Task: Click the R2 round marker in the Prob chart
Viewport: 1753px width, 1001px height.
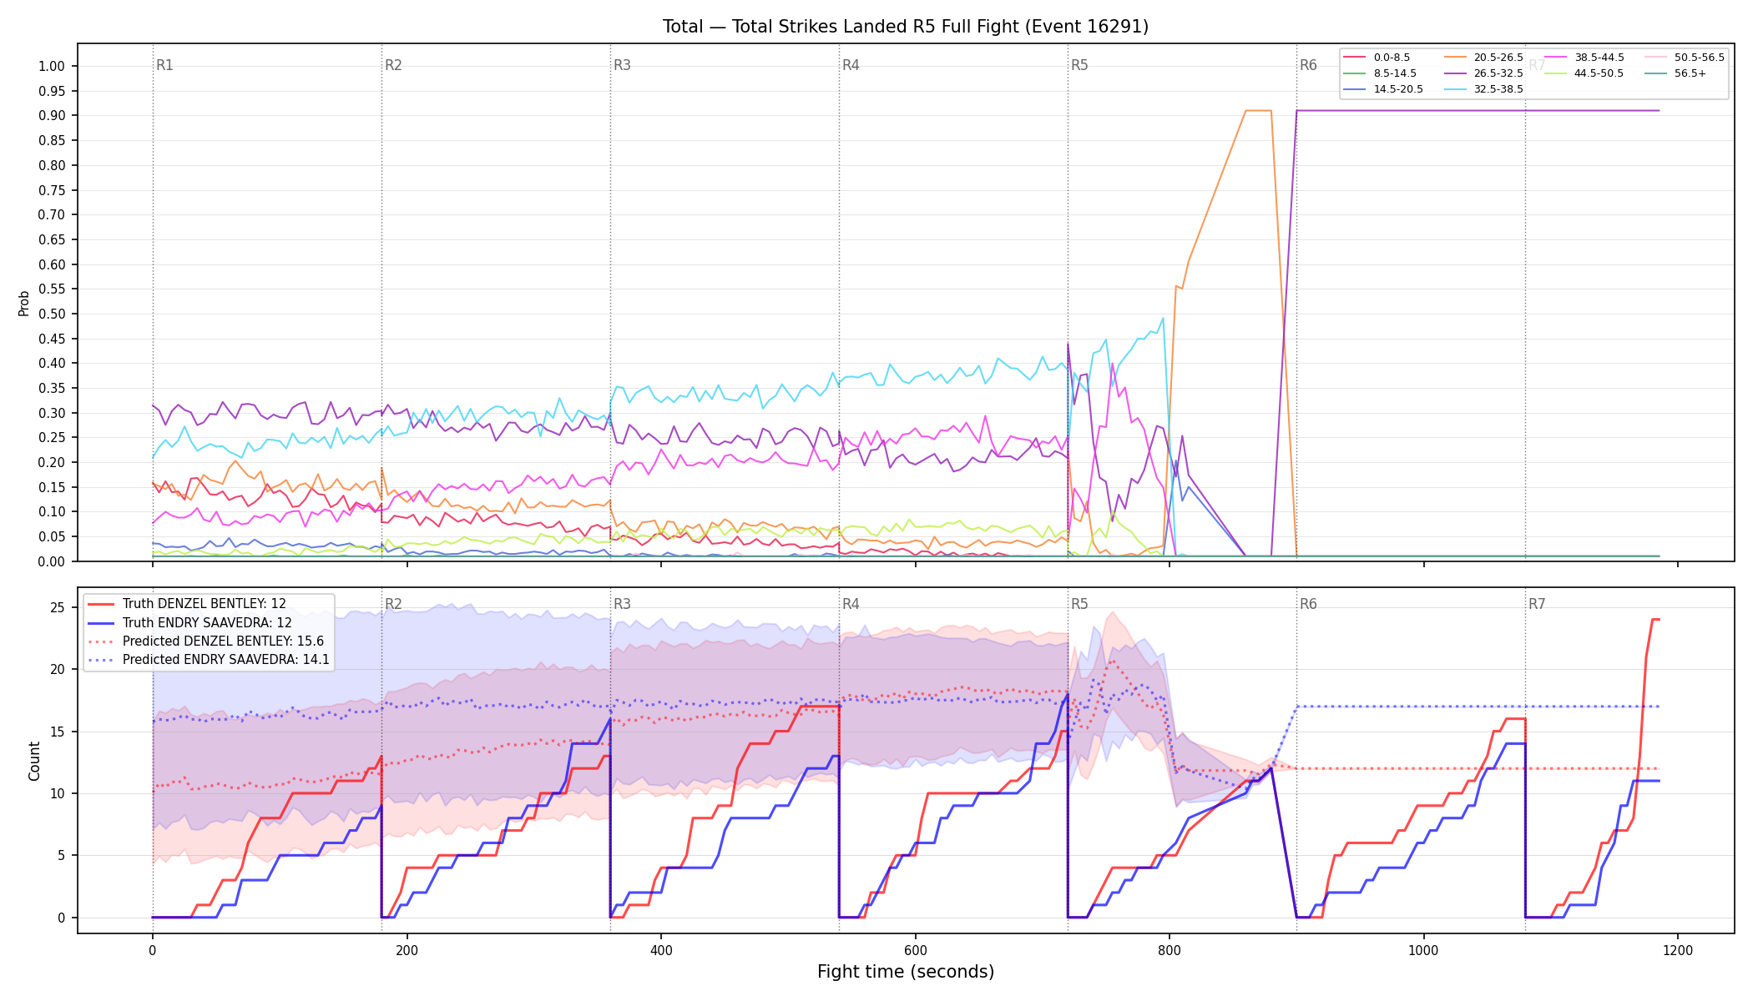Action: 393,65
